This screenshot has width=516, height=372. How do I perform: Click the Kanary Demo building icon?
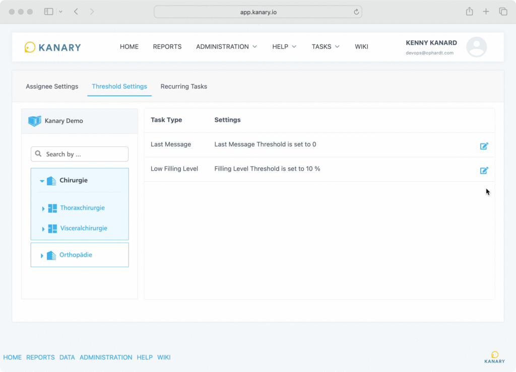pos(34,121)
